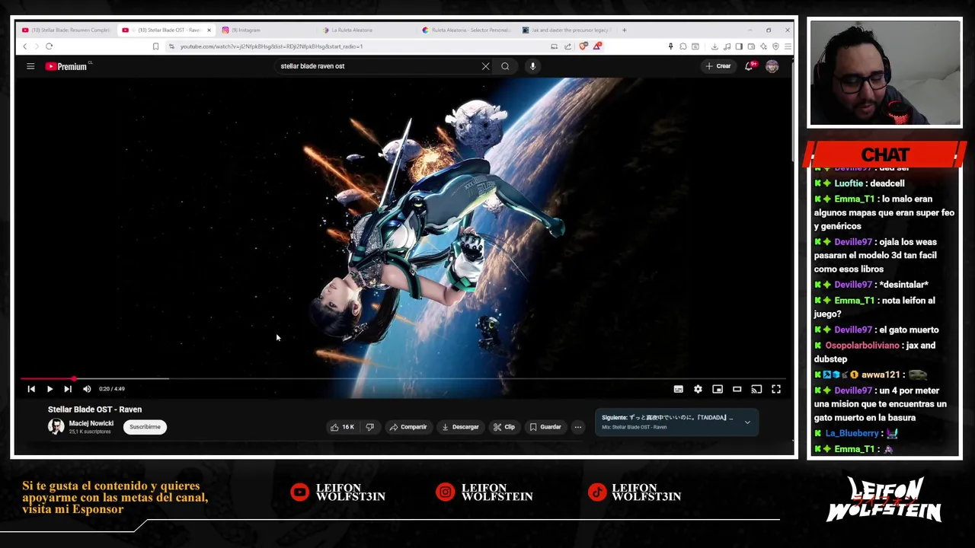Clear the search box with the X icon
The image size is (975, 548).
coord(485,66)
